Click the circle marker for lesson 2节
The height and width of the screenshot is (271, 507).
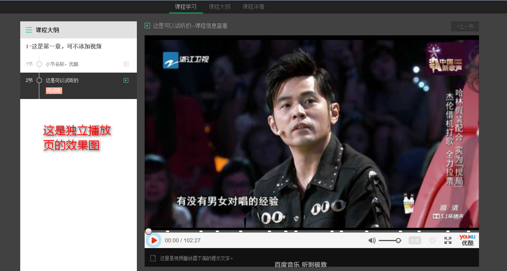click(39, 80)
